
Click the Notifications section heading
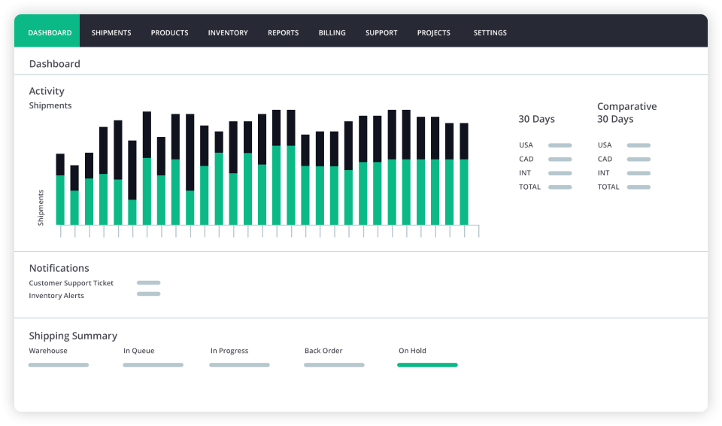point(59,268)
